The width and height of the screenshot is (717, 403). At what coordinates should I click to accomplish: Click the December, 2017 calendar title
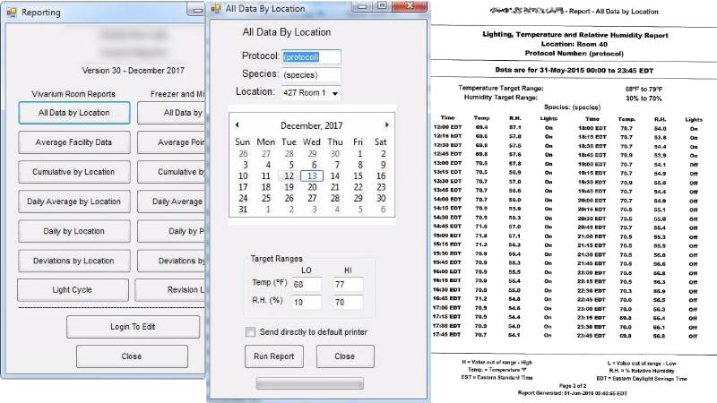click(x=311, y=125)
